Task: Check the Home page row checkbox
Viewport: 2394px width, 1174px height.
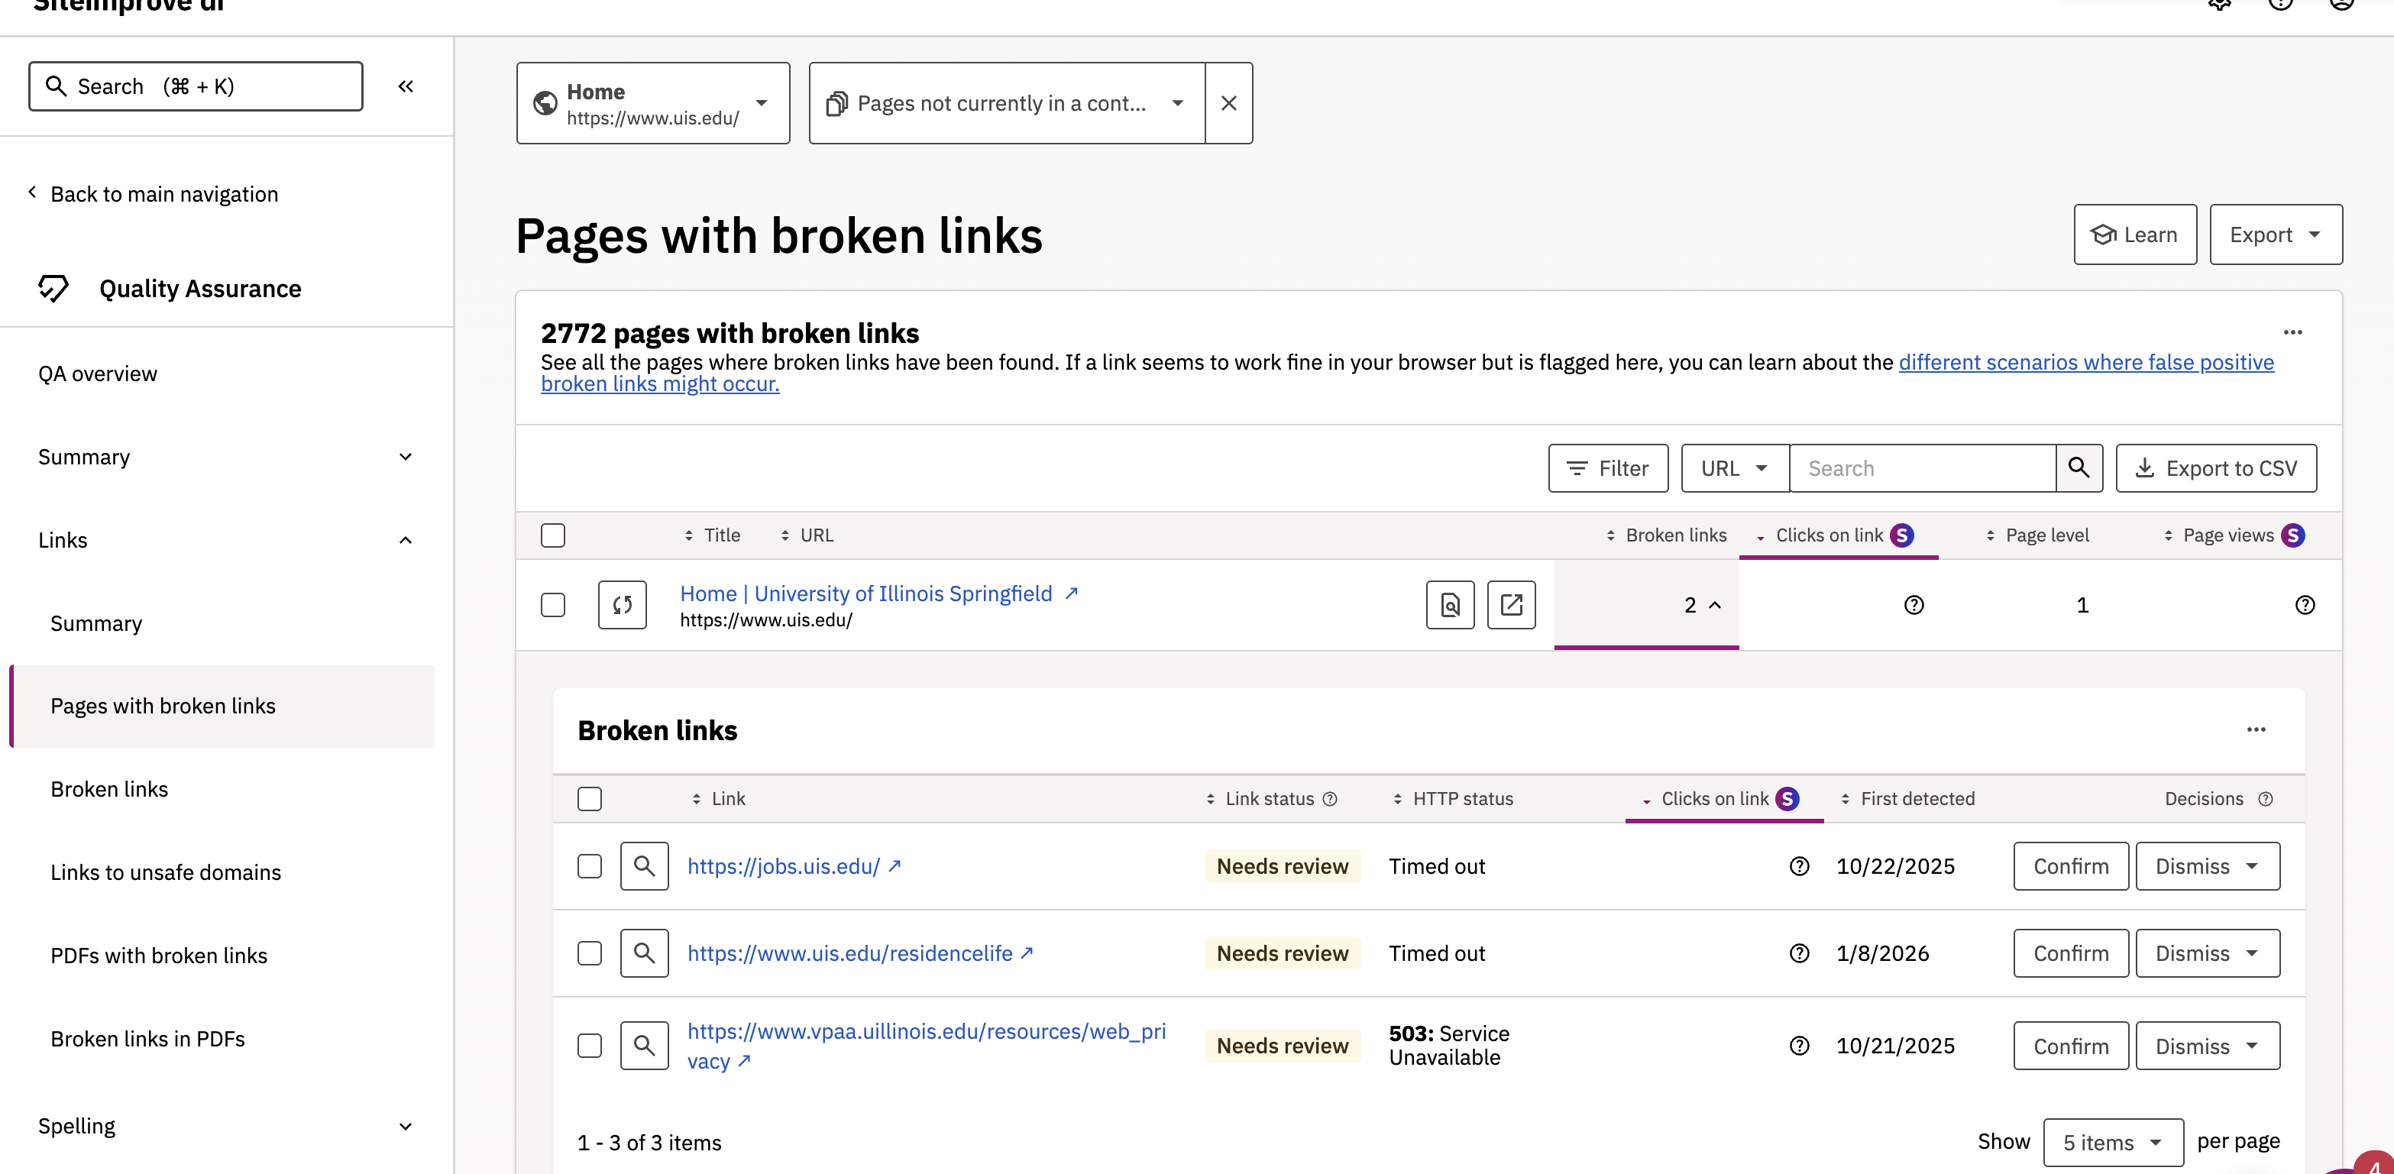Action: [553, 605]
